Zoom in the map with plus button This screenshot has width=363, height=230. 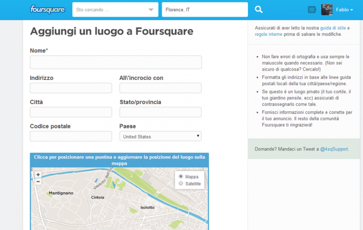38,175
